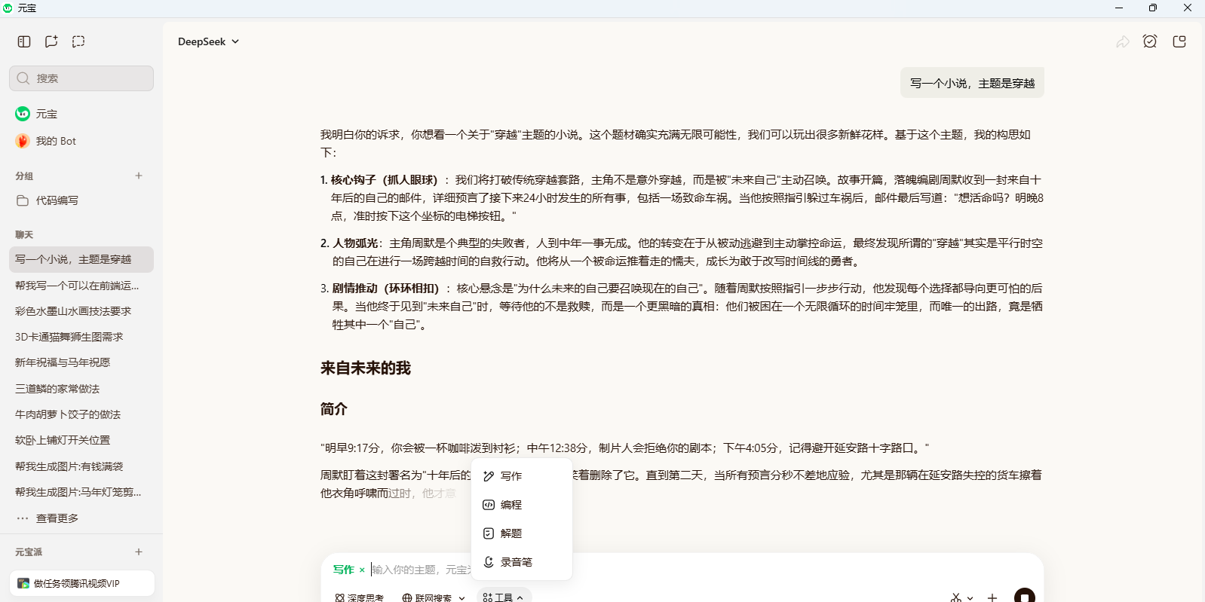Select 编程 from the tools menu
Image resolution: width=1205 pixels, height=602 pixels.
click(511, 505)
